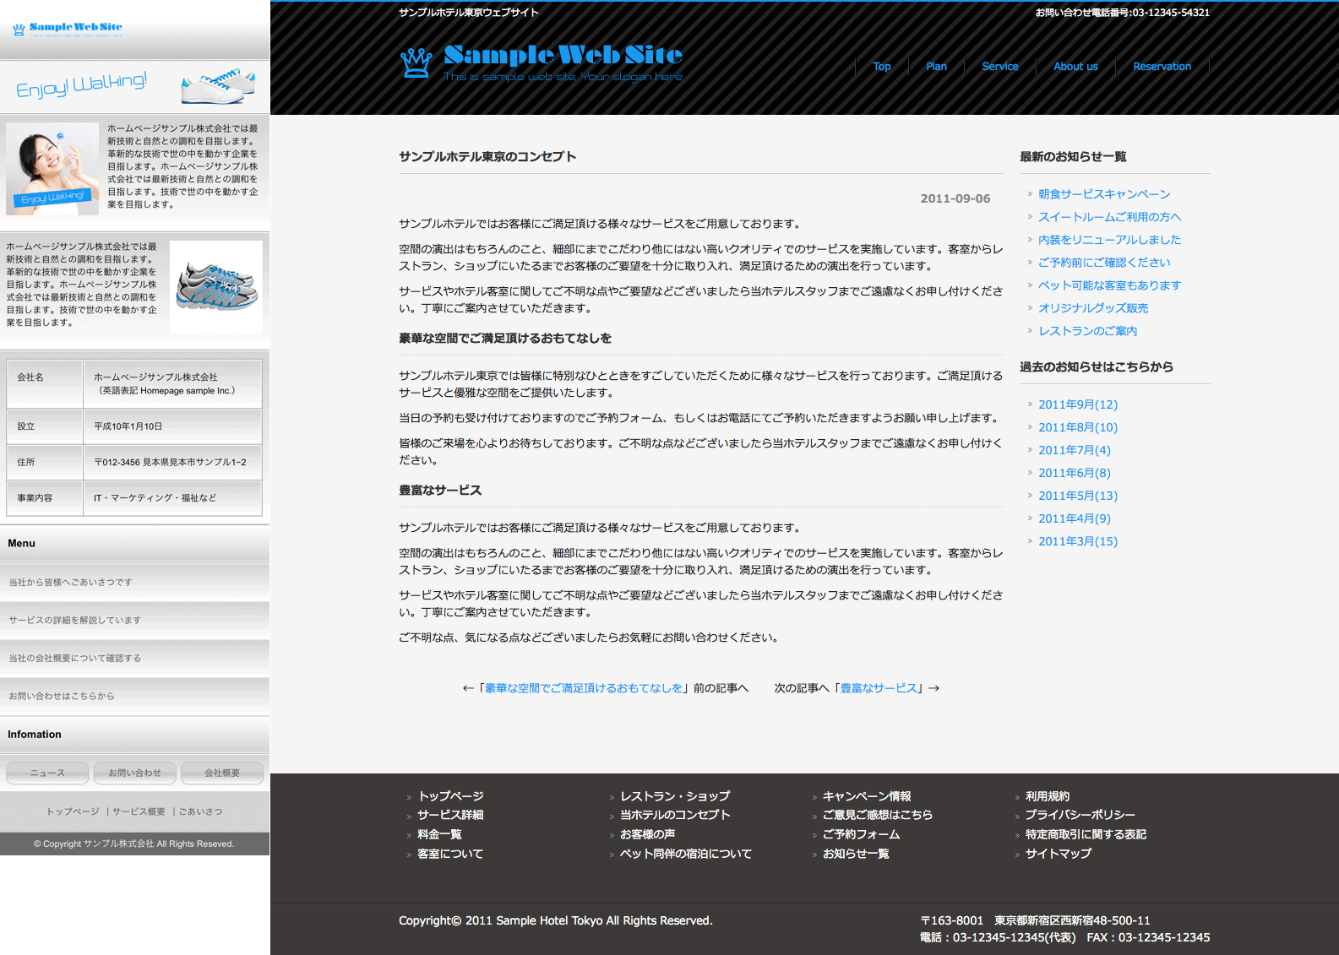Go to next article 豊富なサービス
The width and height of the screenshot is (1339, 955).
click(x=879, y=688)
